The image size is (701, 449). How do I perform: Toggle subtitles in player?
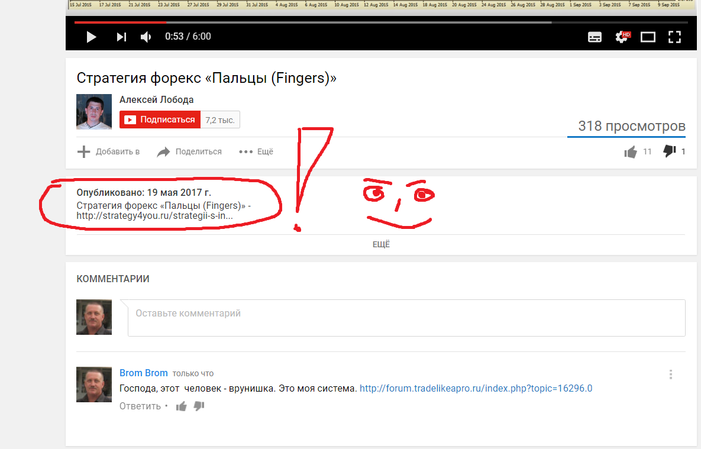[x=595, y=37]
